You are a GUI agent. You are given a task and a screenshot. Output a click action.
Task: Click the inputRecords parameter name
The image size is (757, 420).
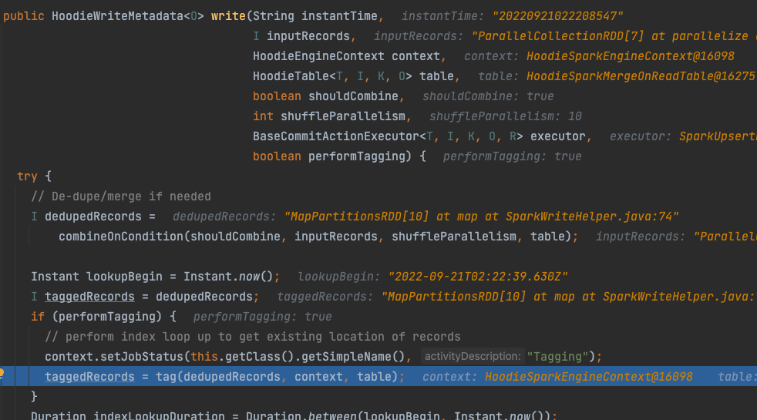(x=308, y=36)
